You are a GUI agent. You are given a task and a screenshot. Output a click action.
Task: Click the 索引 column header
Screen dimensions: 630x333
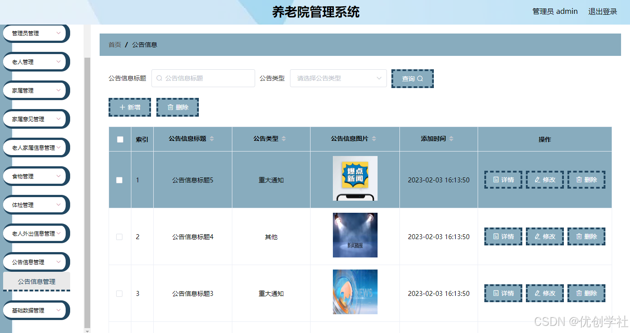pyautogui.click(x=142, y=139)
